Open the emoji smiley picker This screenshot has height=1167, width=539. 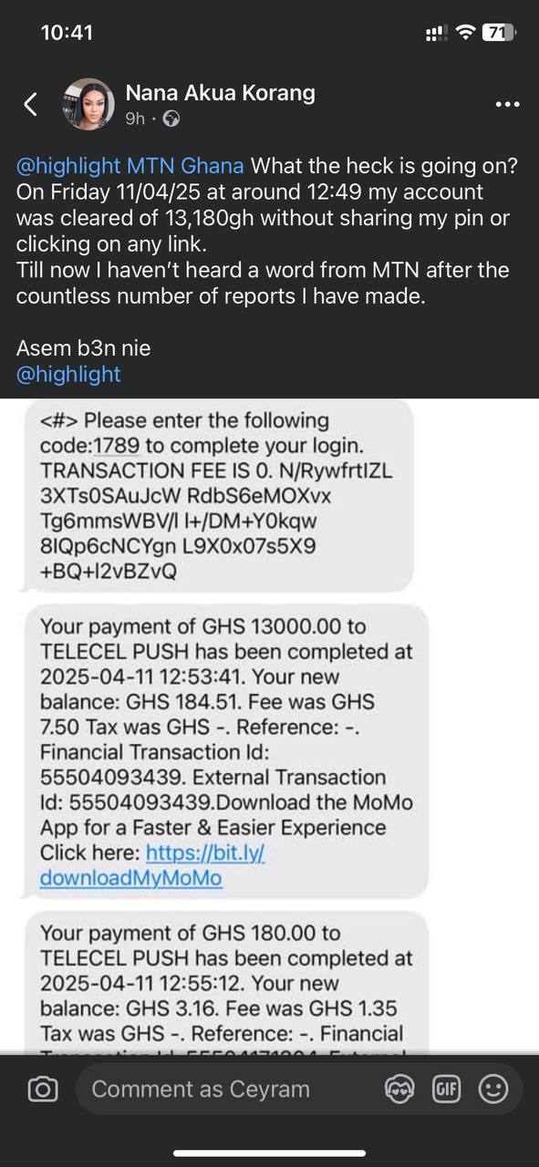click(492, 1089)
